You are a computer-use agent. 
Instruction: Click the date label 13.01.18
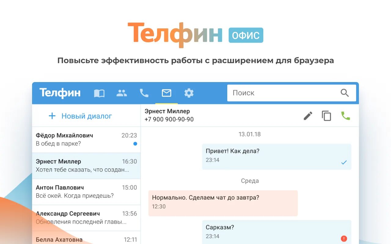[x=250, y=134]
